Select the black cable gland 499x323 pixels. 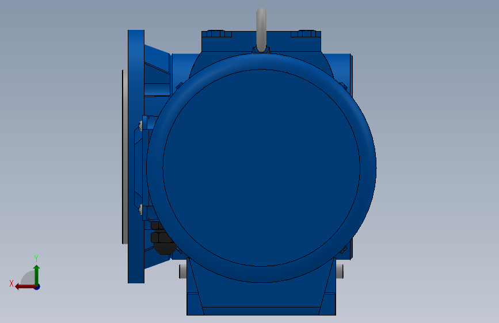(162, 239)
